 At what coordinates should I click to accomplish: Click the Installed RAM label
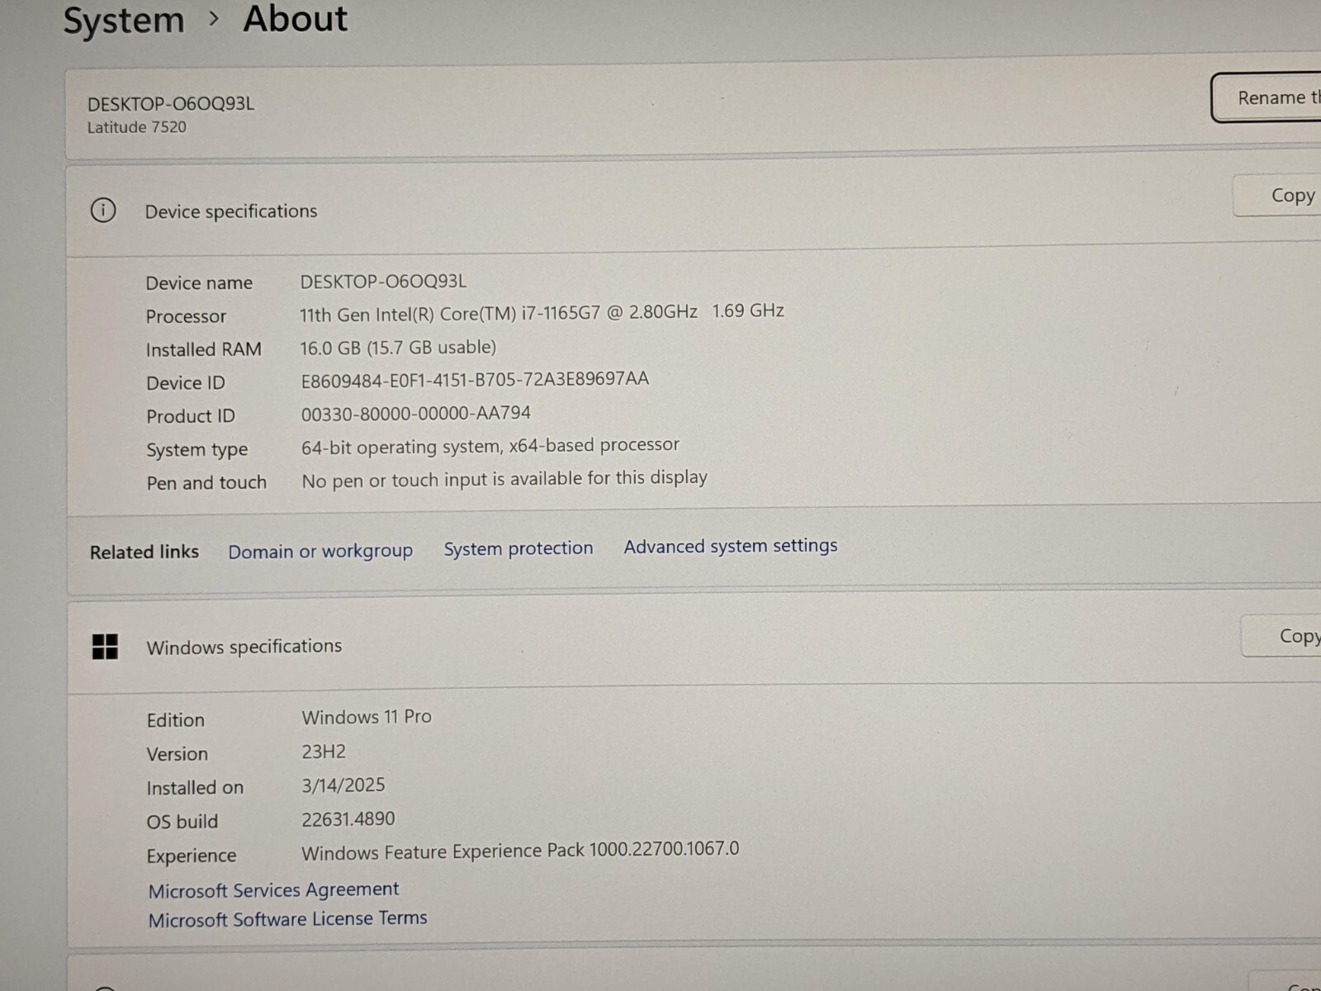(x=204, y=350)
